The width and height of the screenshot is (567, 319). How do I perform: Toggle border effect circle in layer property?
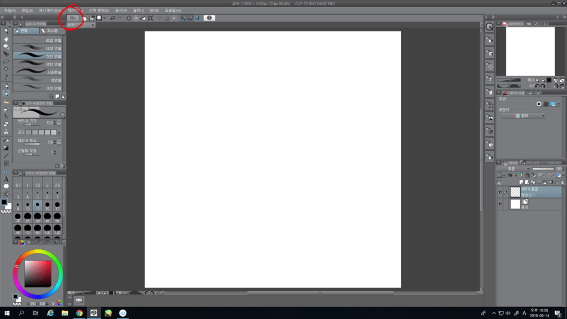tap(539, 104)
